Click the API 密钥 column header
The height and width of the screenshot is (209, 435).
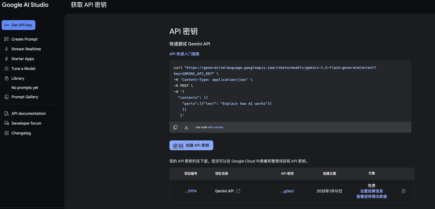pos(287,174)
